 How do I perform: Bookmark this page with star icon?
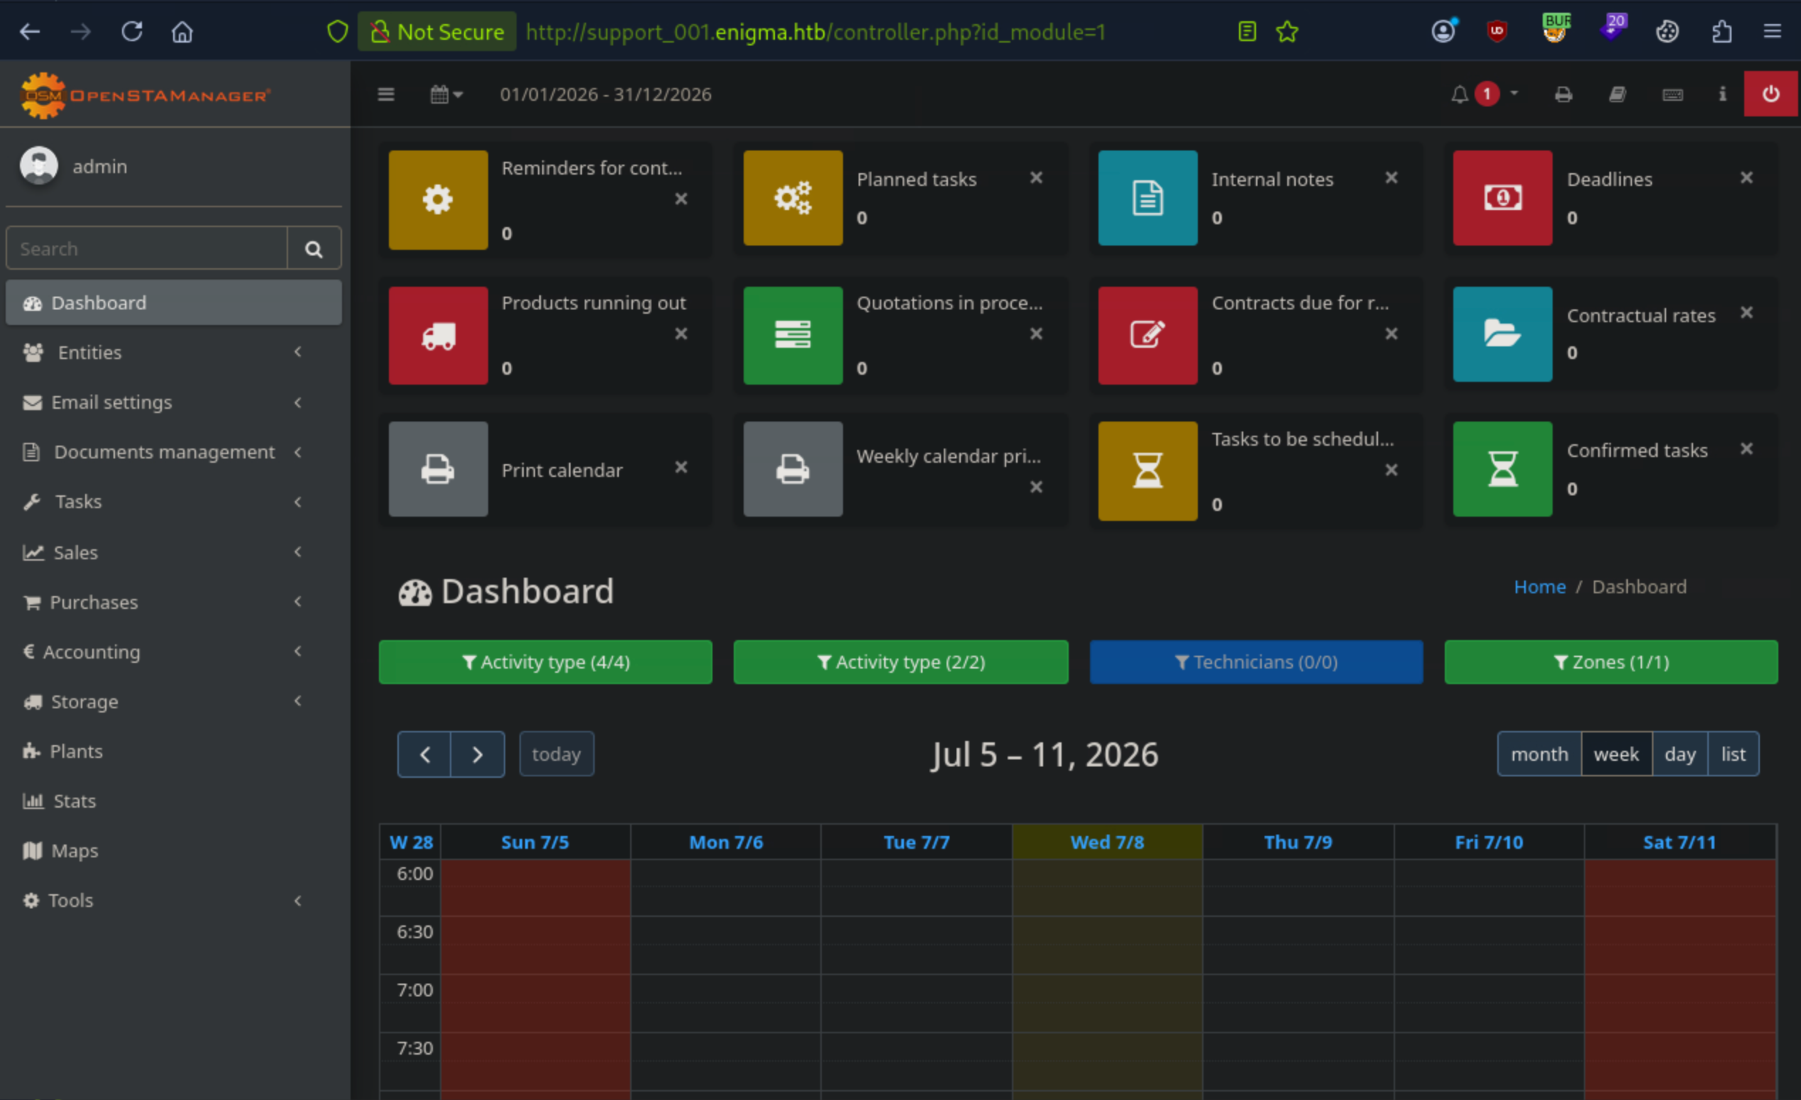point(1287,31)
